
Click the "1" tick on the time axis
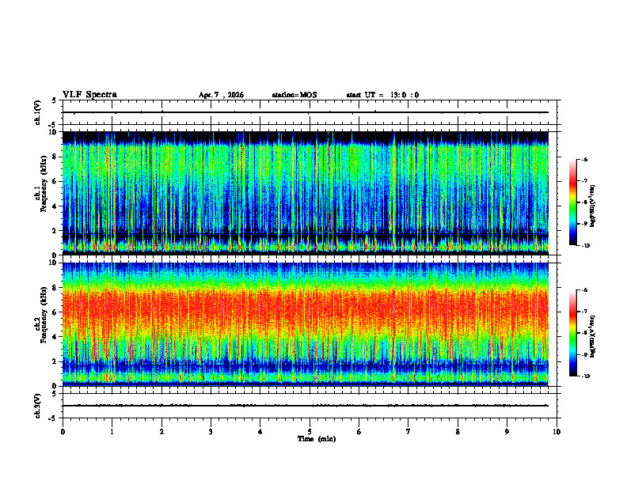click(x=112, y=432)
